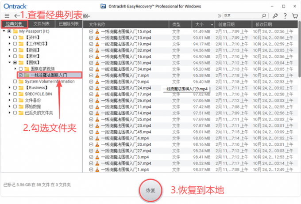Sort by 修改日期 column header
This screenshot has height=204, width=301.
pos(275,24)
